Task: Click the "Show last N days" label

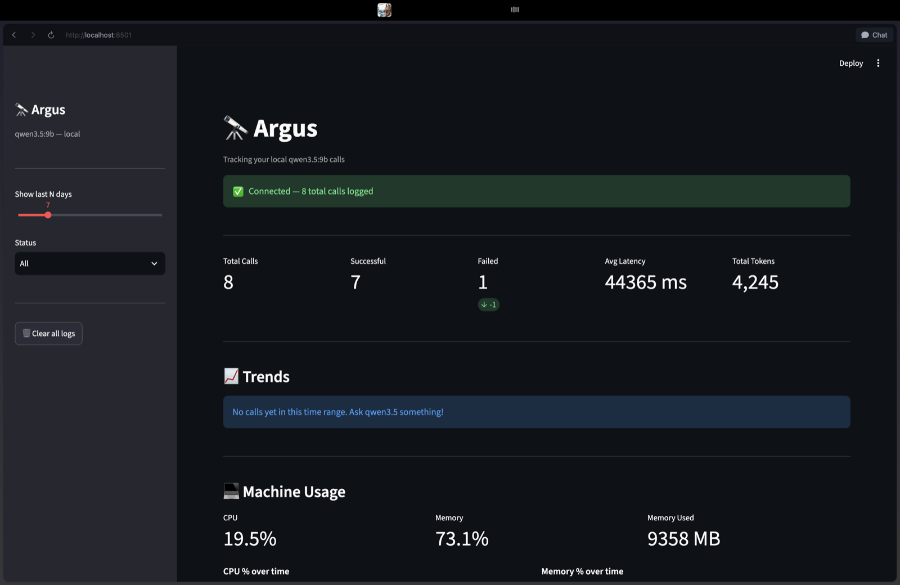Action: 43,194
